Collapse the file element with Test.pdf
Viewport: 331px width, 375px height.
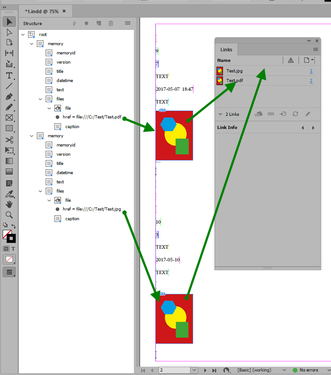click(x=49, y=108)
